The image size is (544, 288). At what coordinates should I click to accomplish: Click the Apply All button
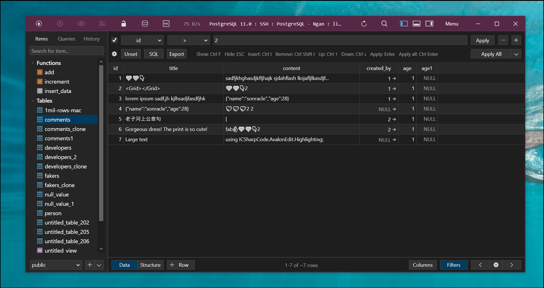coord(492,54)
